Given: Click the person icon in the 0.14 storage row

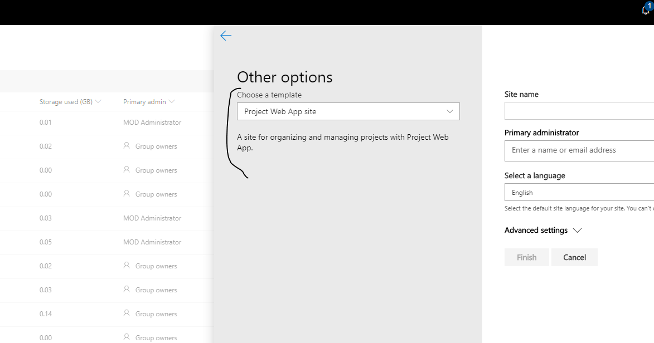Looking at the screenshot, I should 127,313.
